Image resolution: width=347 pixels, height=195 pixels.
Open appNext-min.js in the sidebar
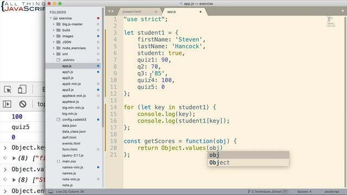[x=74, y=96]
